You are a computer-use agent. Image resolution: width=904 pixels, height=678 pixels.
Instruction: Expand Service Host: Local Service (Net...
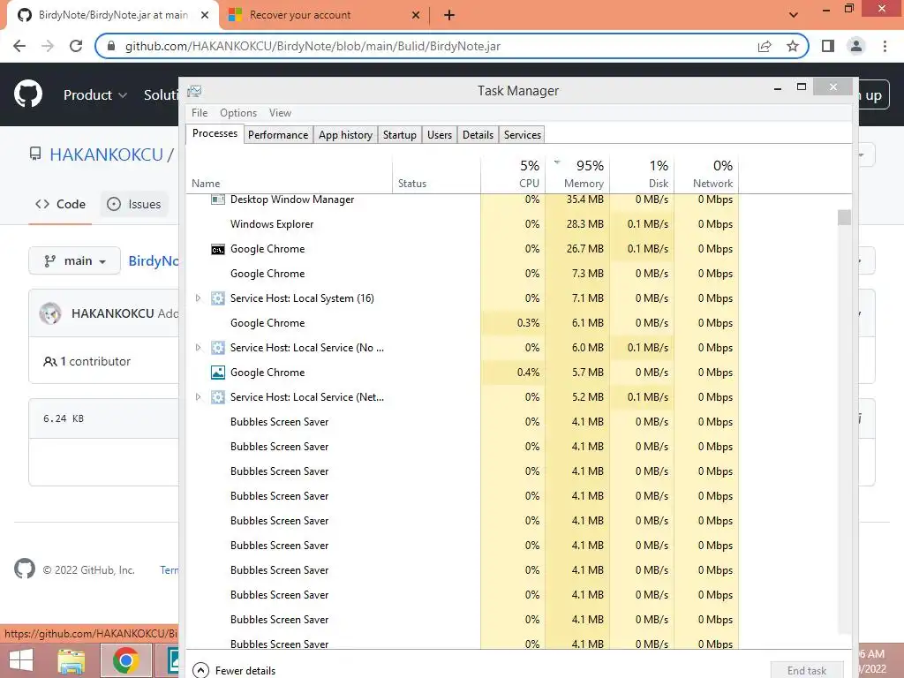(198, 397)
